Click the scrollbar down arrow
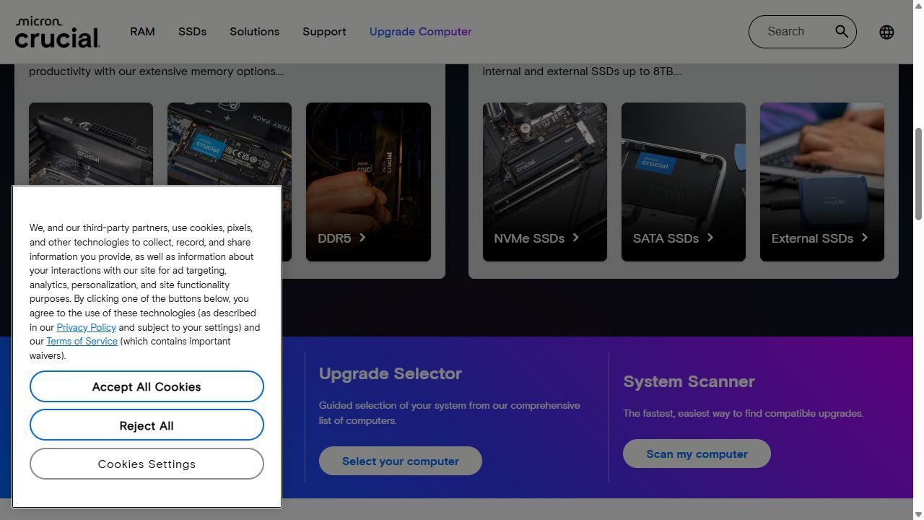Screen dimensions: 924x520 click(x=918, y=514)
